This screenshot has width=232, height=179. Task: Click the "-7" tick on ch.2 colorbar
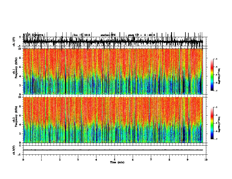216,139
